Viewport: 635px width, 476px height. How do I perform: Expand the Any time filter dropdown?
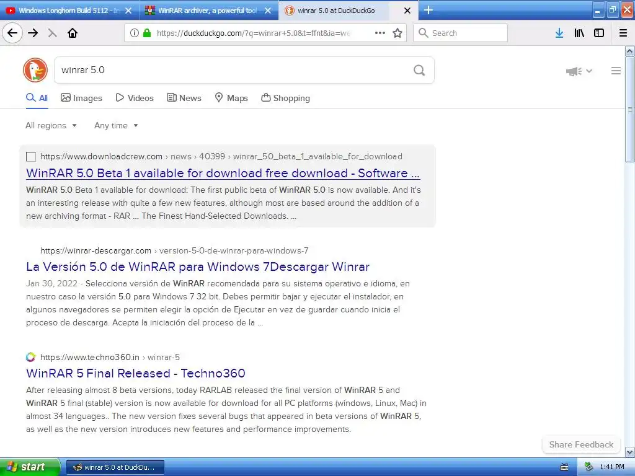coord(116,125)
